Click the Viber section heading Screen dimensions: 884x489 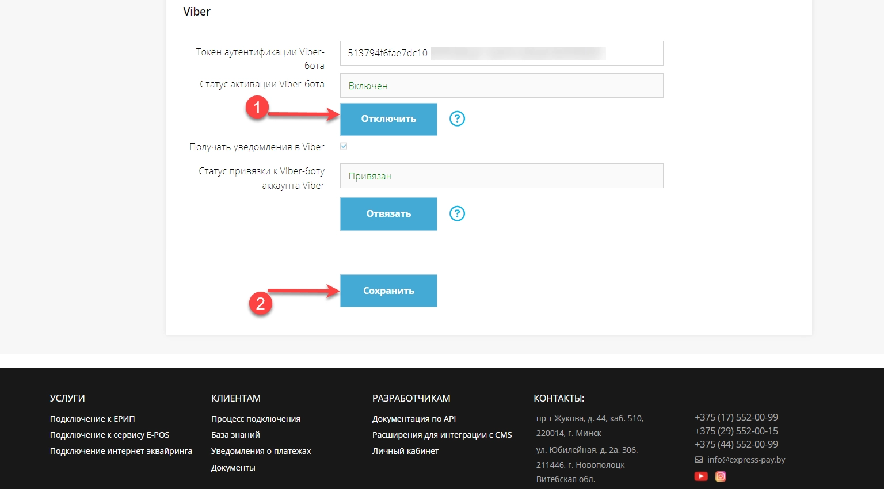click(x=197, y=12)
